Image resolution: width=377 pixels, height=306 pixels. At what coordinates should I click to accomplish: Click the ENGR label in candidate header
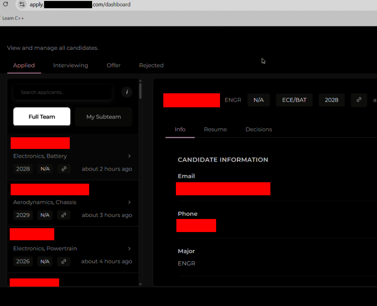click(x=233, y=100)
